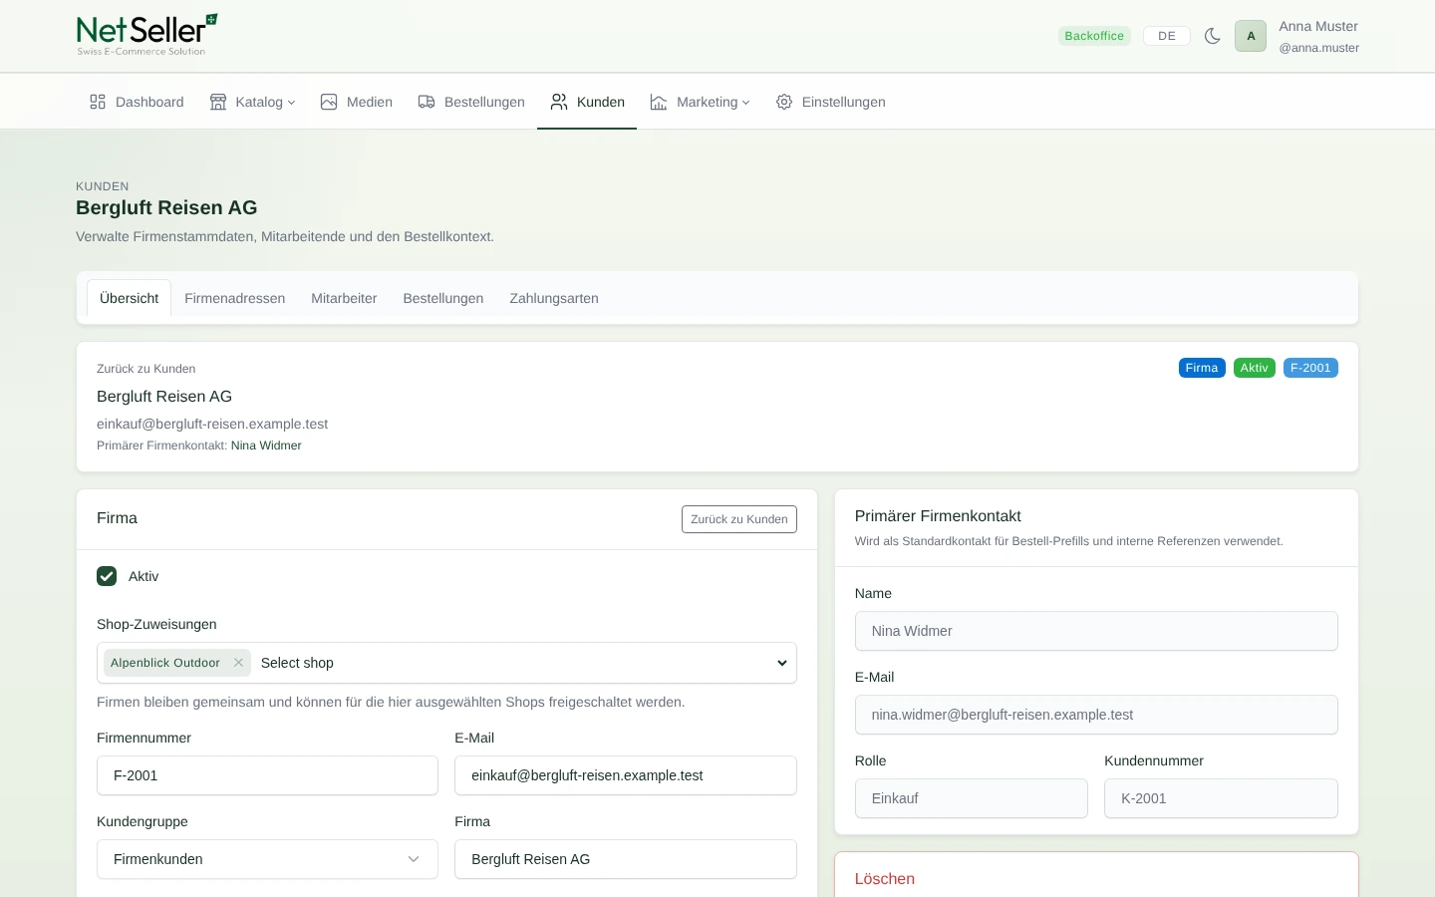Click the contact Name field Nina Widmer
Image resolution: width=1435 pixels, height=897 pixels.
1096,631
